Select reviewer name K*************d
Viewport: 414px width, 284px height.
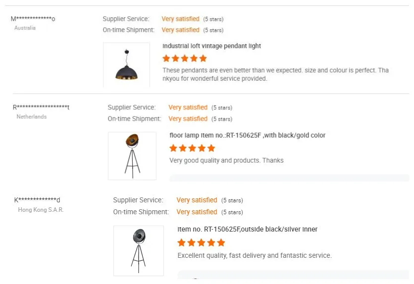pos(37,200)
